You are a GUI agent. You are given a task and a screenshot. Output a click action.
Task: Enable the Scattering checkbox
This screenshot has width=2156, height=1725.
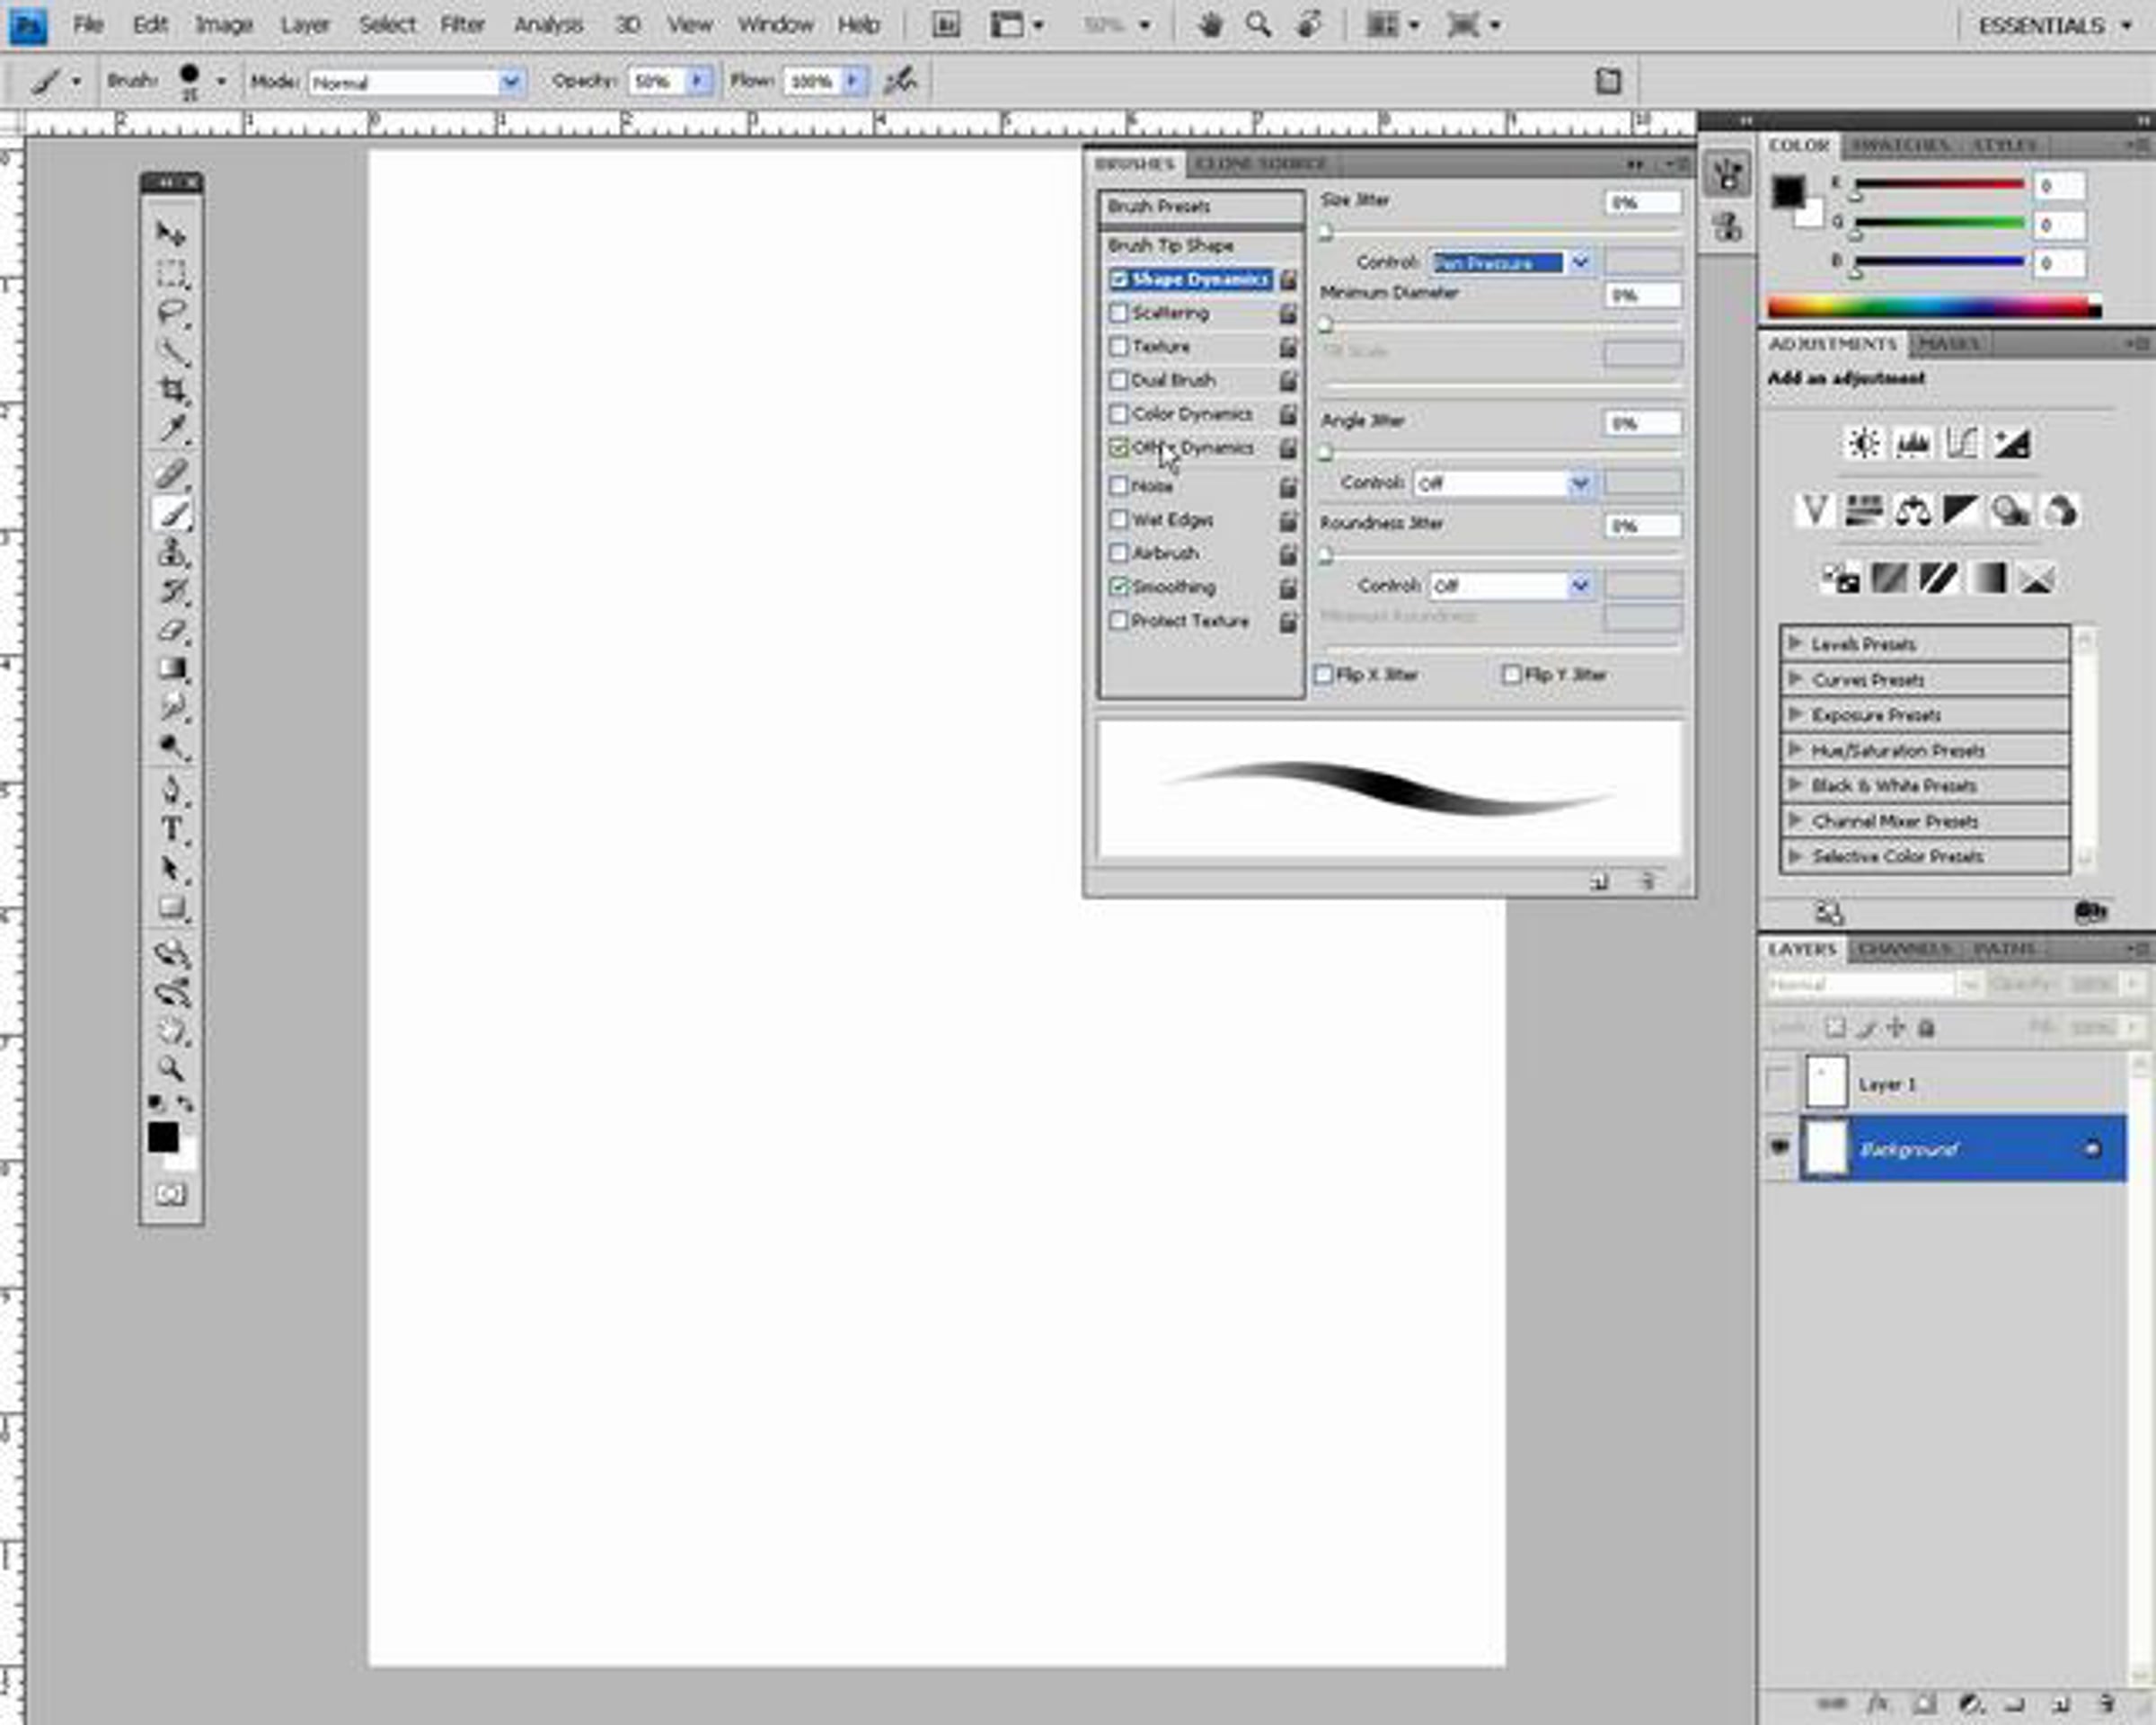click(1119, 313)
